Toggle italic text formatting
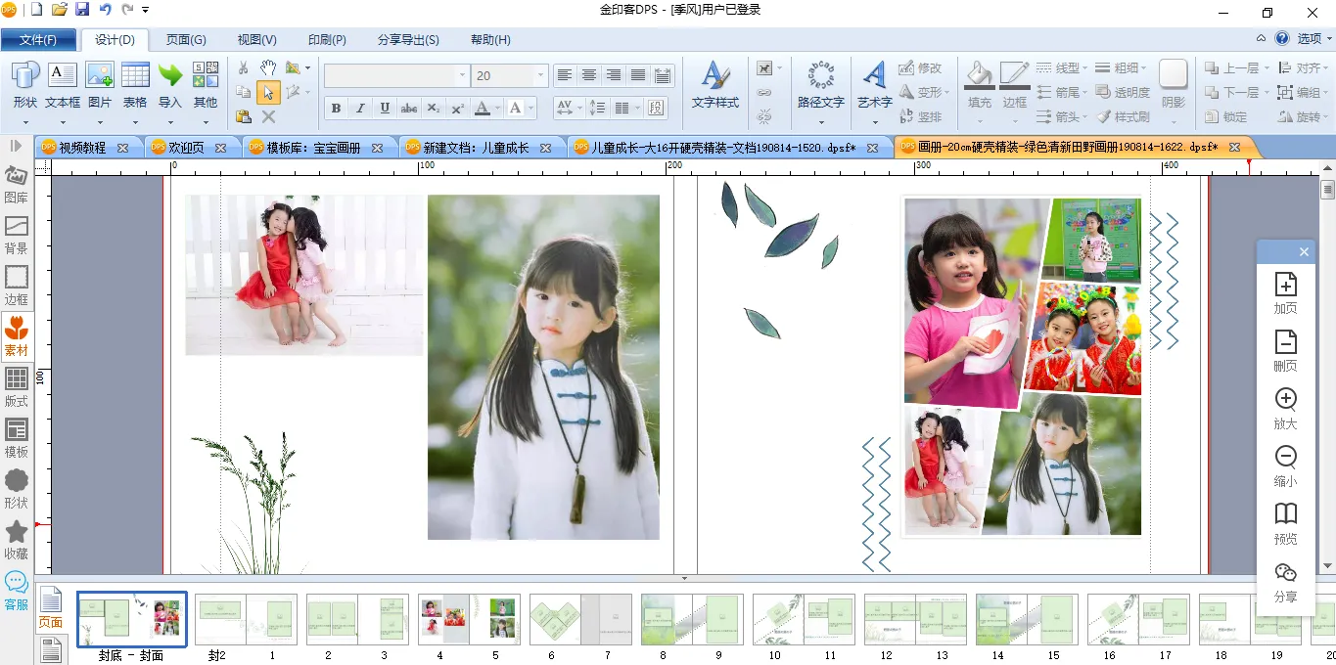Viewport: 1336px width, 665px height. coord(360,108)
